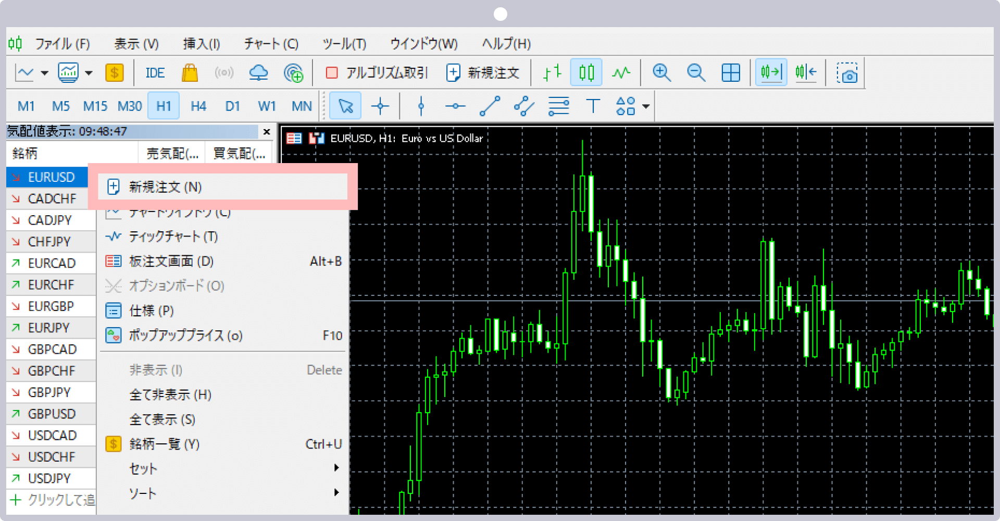The image size is (1000, 521).
Task: Choose ポップアッププライス (o) in context menu
Action: tap(223, 336)
